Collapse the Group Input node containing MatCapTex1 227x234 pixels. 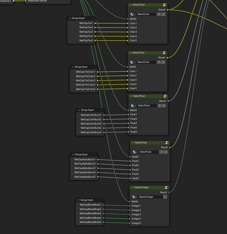point(70,18)
